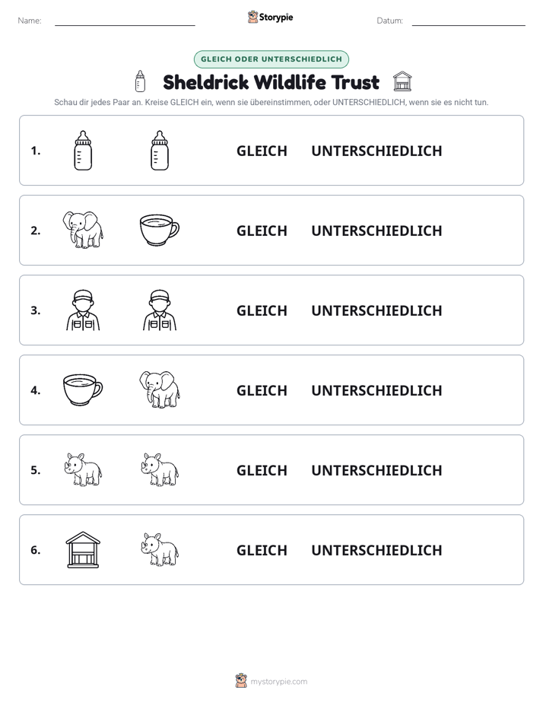This screenshot has width=543, height=703.
Task: Choose UNTERSCHIEDLICH for row 6
Action: (376, 550)
